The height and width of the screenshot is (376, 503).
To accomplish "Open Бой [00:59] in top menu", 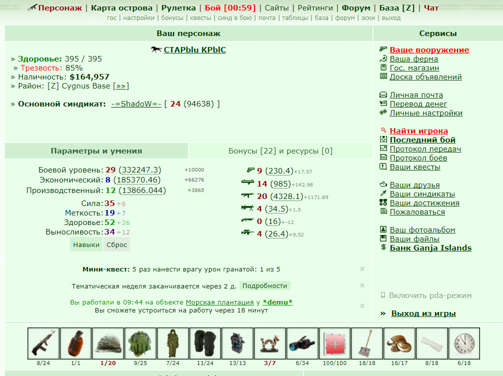I will 230,7.
